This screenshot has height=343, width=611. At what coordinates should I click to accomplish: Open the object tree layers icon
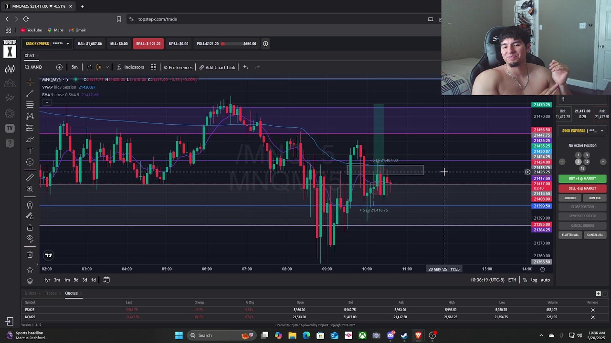(30, 281)
